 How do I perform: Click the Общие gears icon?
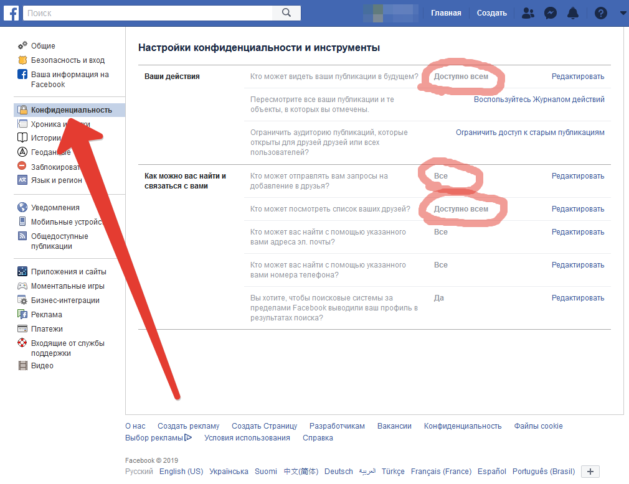[x=22, y=45]
